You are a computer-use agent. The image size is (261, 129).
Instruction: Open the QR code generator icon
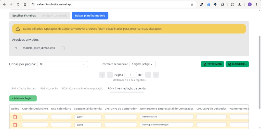[232, 5]
